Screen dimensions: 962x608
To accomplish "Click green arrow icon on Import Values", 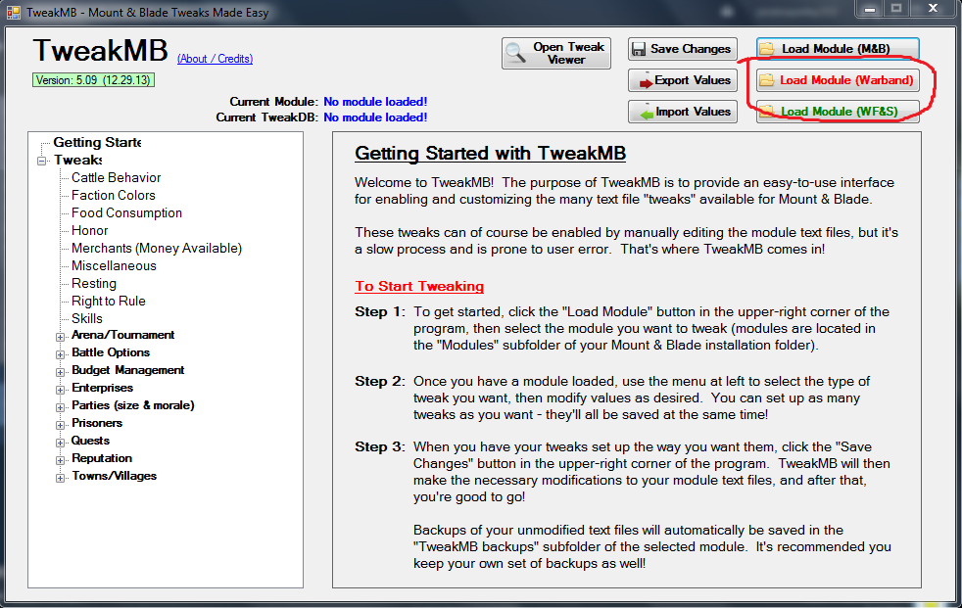I will tap(647, 113).
